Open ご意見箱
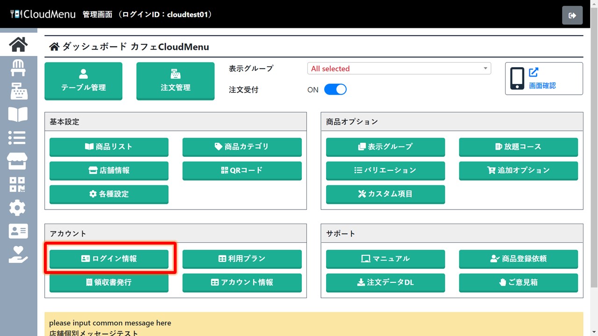Viewport: 598px width, 336px height. click(519, 283)
